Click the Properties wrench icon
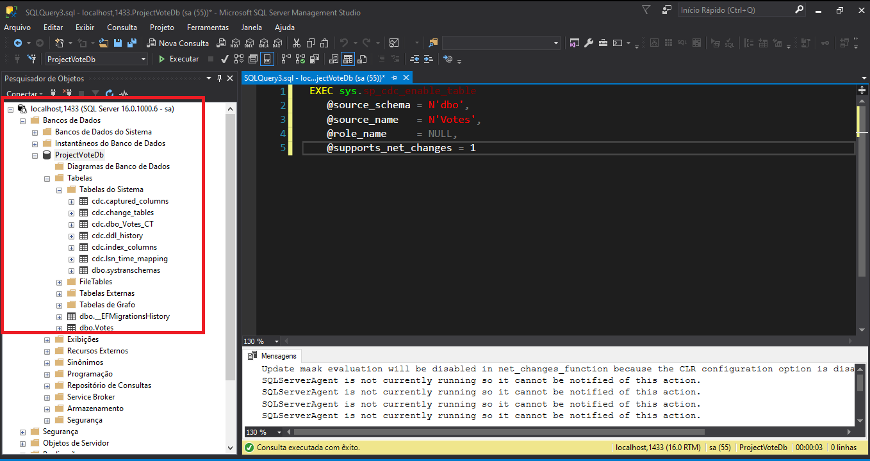 [x=589, y=43]
